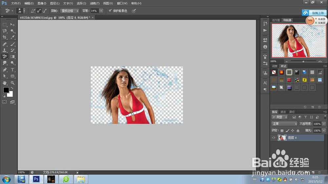Select the Dodge tool
The width and height of the screenshot is (328, 184).
pos(12,63)
